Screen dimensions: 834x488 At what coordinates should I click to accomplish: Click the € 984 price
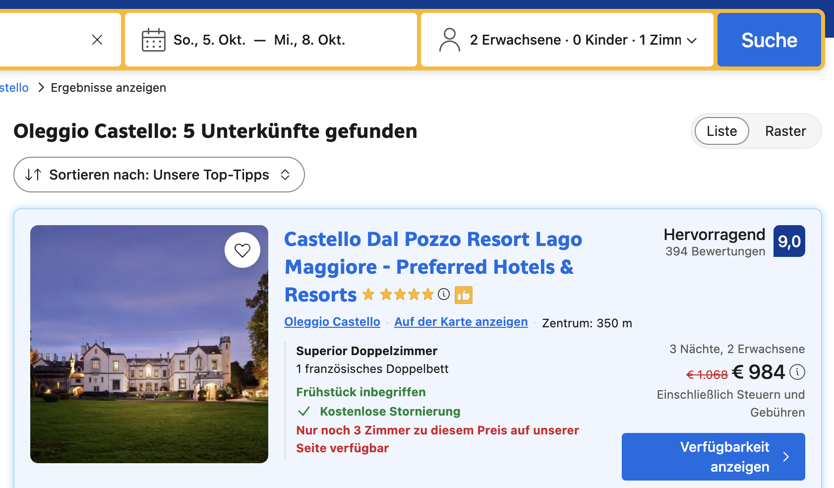tap(759, 372)
